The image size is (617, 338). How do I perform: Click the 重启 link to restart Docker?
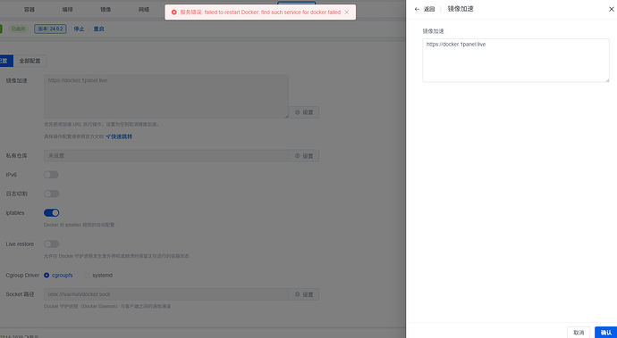point(98,29)
